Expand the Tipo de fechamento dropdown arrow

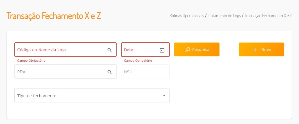(164, 95)
